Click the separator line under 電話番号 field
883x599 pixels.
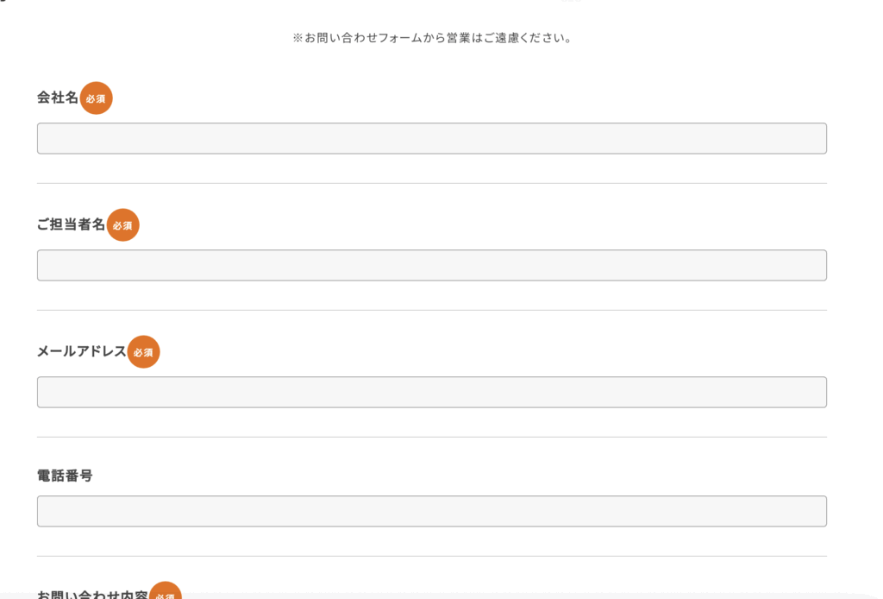431,556
